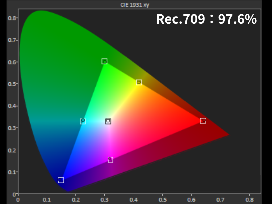Click the 'Rec.709 : 97.6%' coverage text
The image size is (272, 204).
(x=206, y=19)
